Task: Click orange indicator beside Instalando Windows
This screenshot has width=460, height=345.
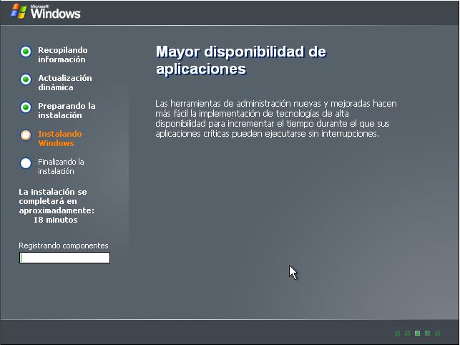Action: pyautogui.click(x=26, y=135)
